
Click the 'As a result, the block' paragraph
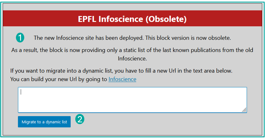pyautogui.click(x=132, y=54)
